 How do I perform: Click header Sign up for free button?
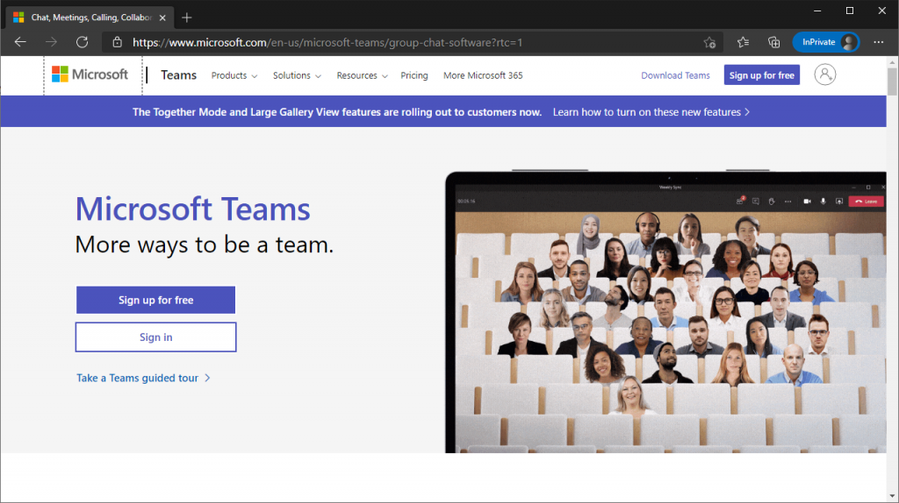[761, 75]
